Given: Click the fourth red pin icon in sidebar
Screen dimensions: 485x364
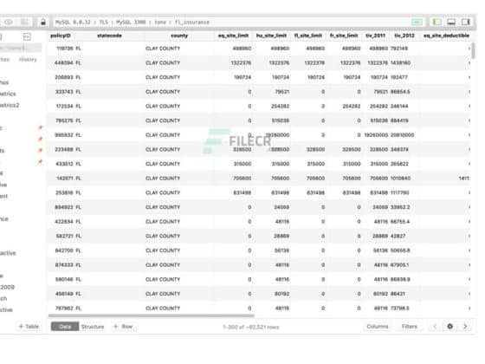Looking at the screenshot, I should pos(40,161).
